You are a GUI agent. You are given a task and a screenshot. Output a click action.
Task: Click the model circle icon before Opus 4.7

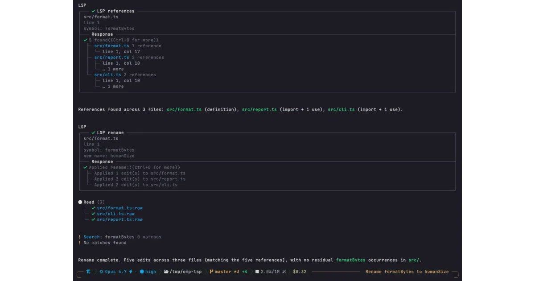tap(101, 271)
